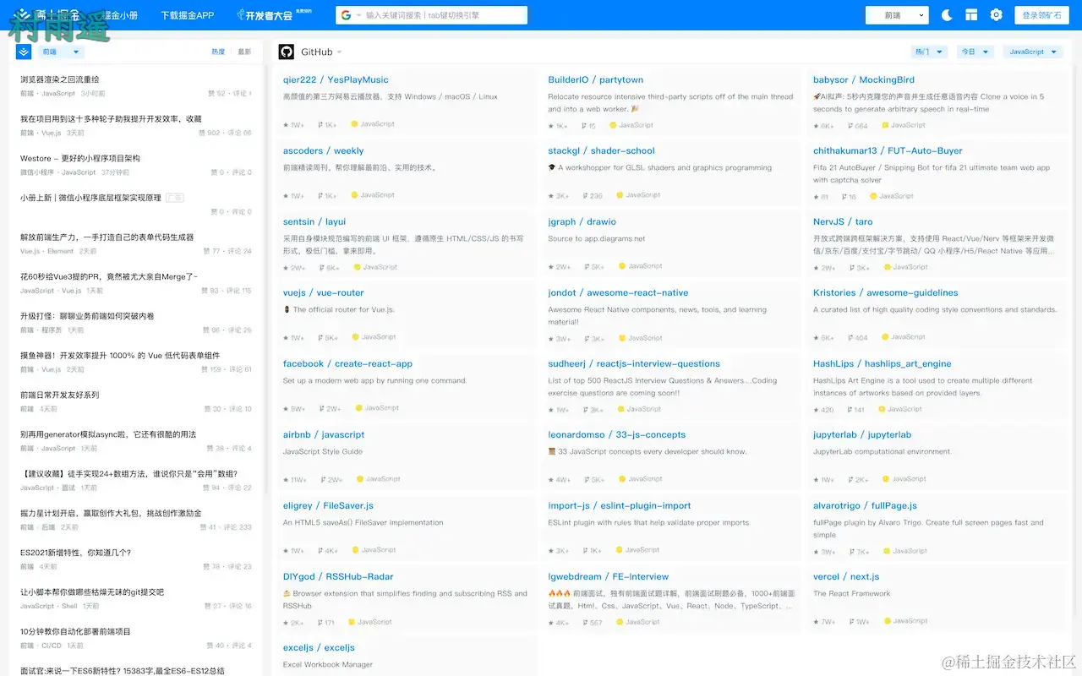Open settings via the gear icon
This screenshot has width=1082, height=676.
996,15
